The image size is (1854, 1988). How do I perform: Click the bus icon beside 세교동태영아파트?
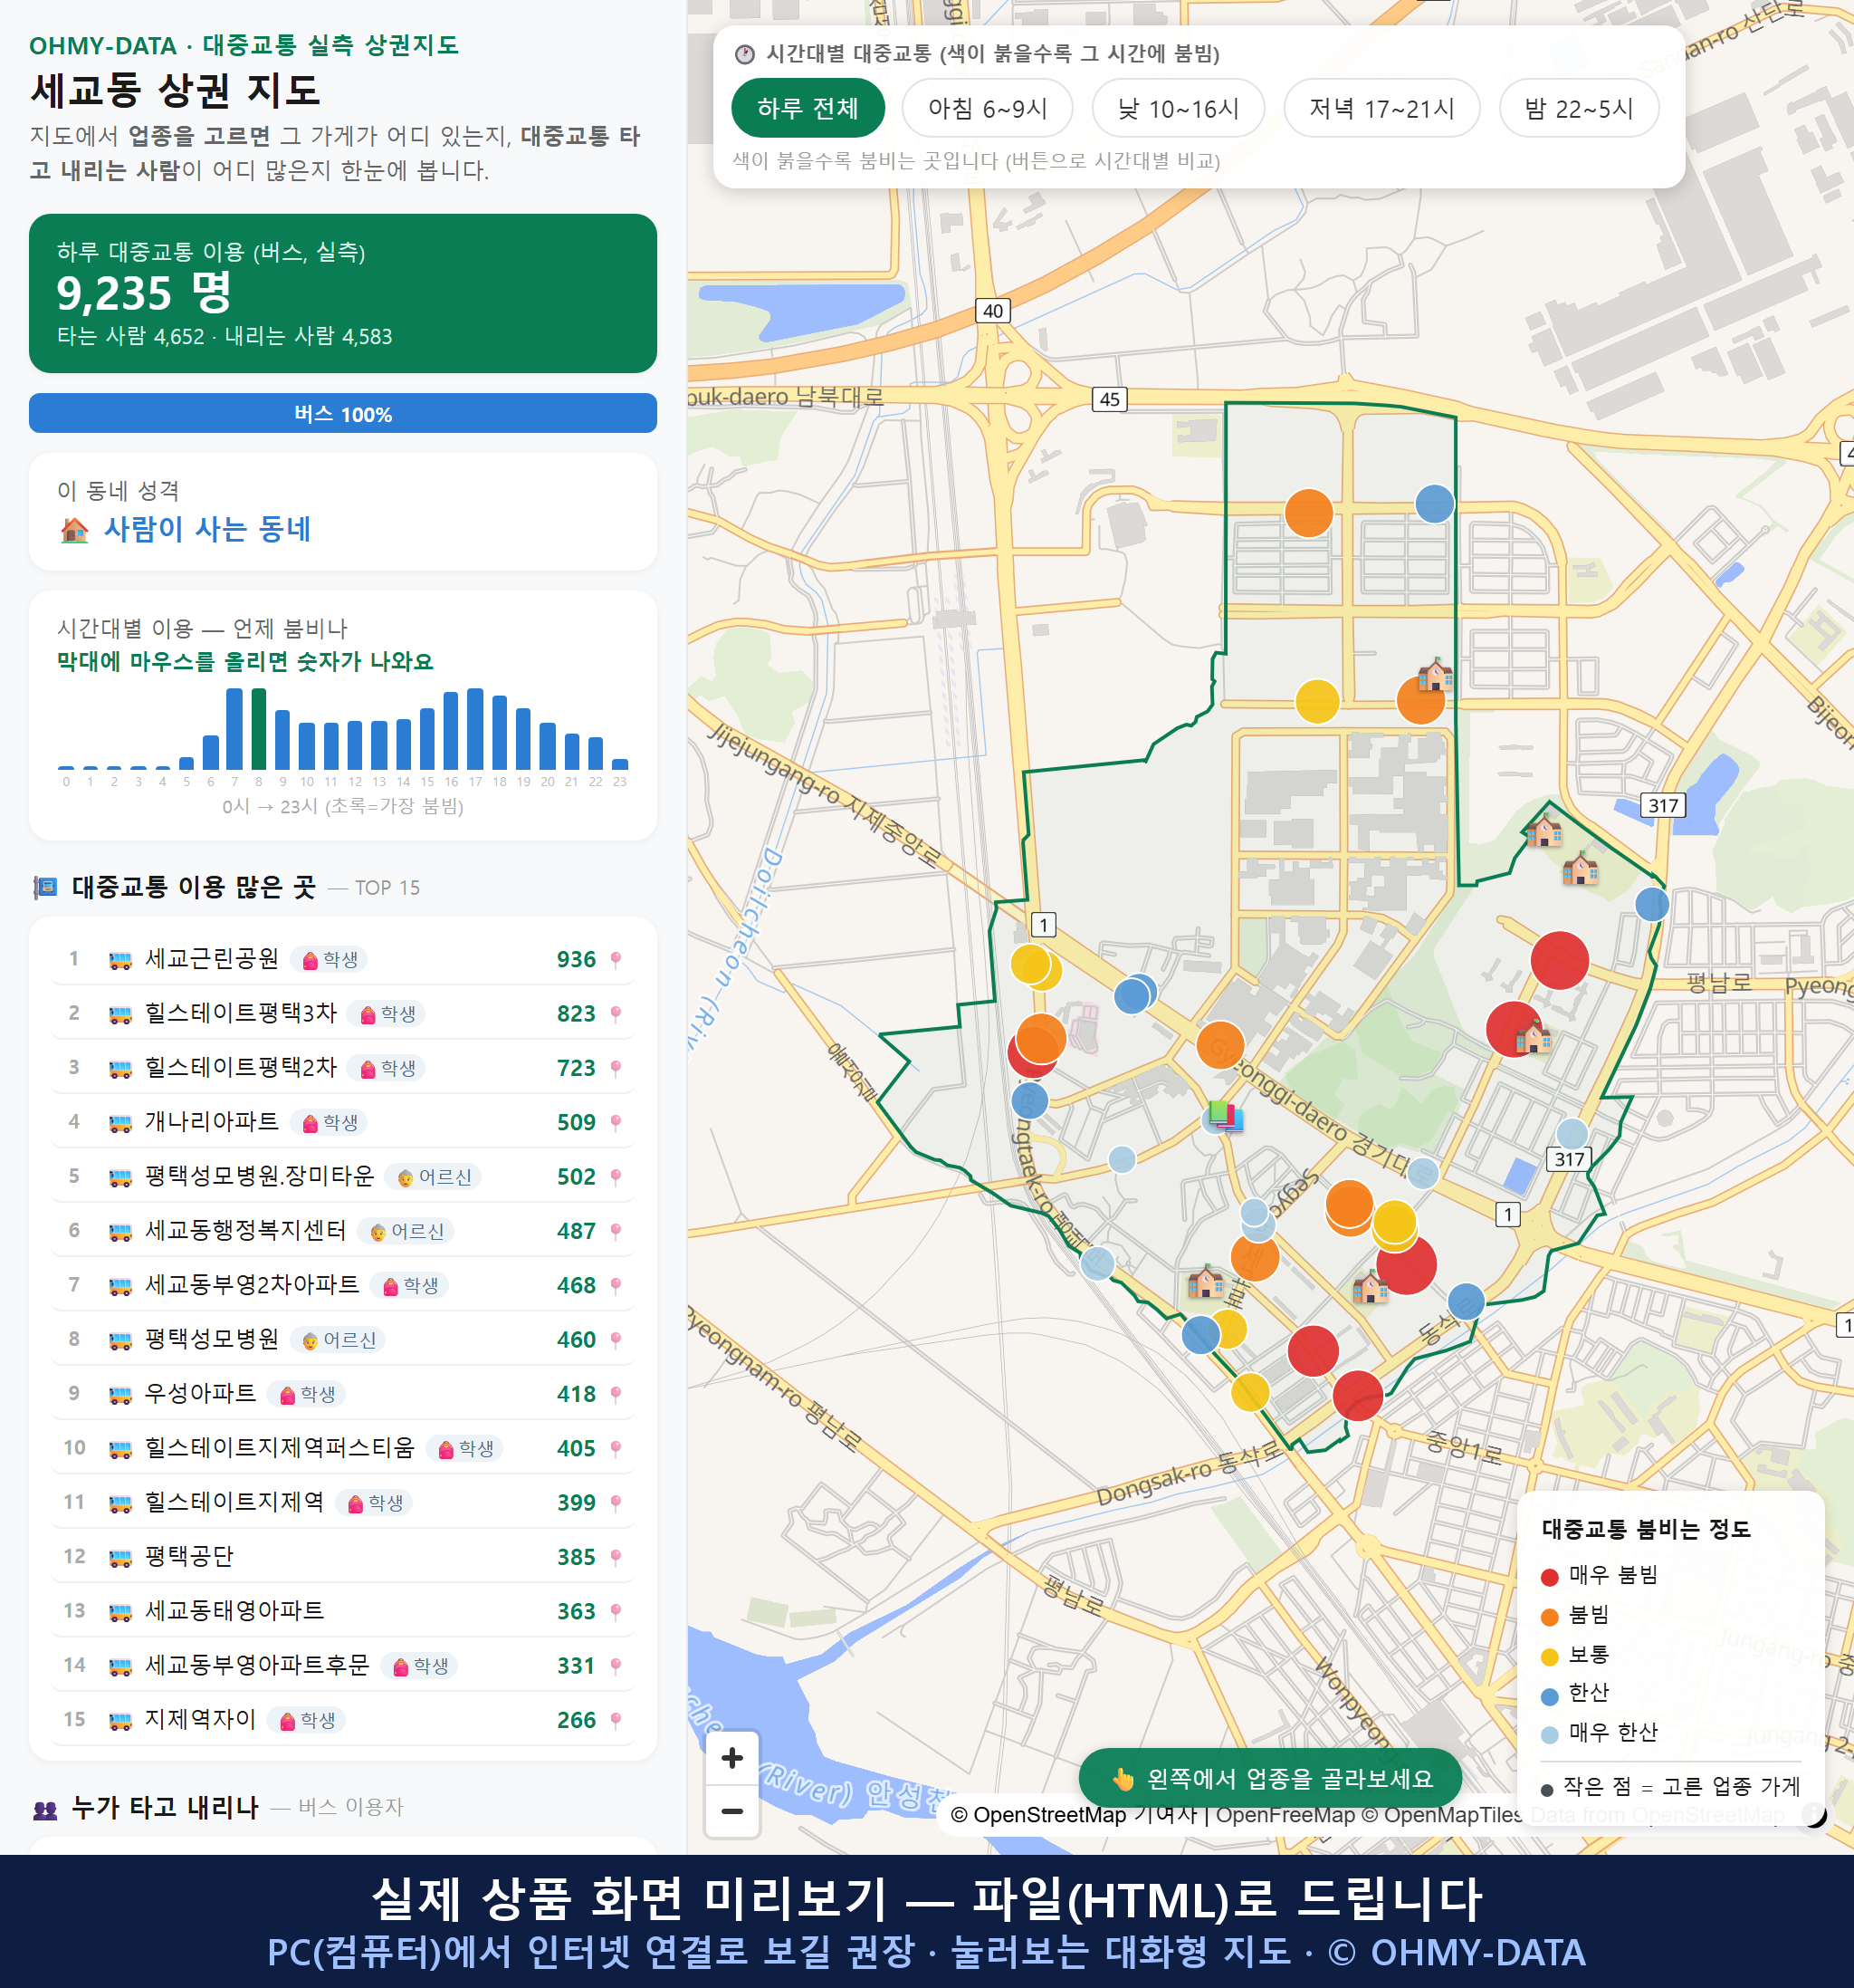coord(119,1612)
